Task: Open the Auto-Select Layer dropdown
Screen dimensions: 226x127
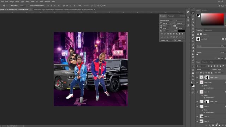Action: [x=23, y=6]
